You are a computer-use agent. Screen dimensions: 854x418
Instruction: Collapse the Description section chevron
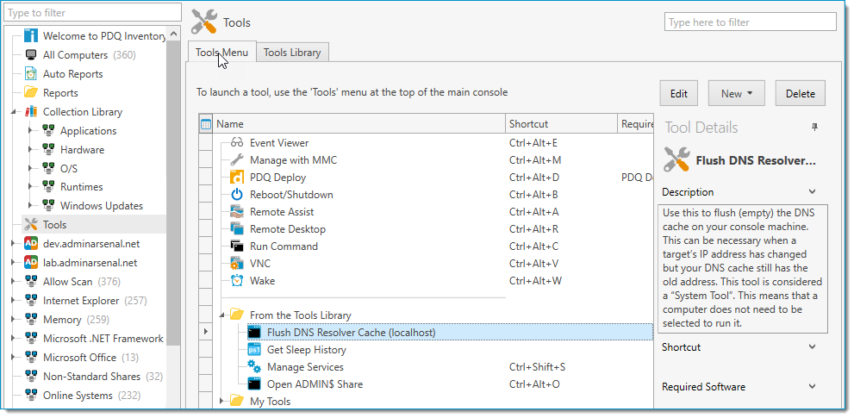click(812, 192)
